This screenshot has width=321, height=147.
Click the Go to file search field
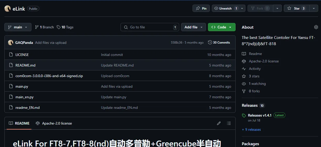tap(150, 27)
